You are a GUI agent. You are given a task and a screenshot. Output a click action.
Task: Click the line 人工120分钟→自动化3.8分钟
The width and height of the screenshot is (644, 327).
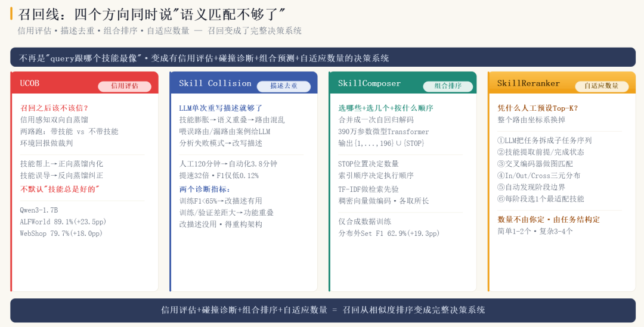(228, 164)
